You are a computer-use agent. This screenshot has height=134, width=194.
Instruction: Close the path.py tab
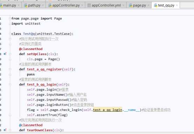click(43, 5)
